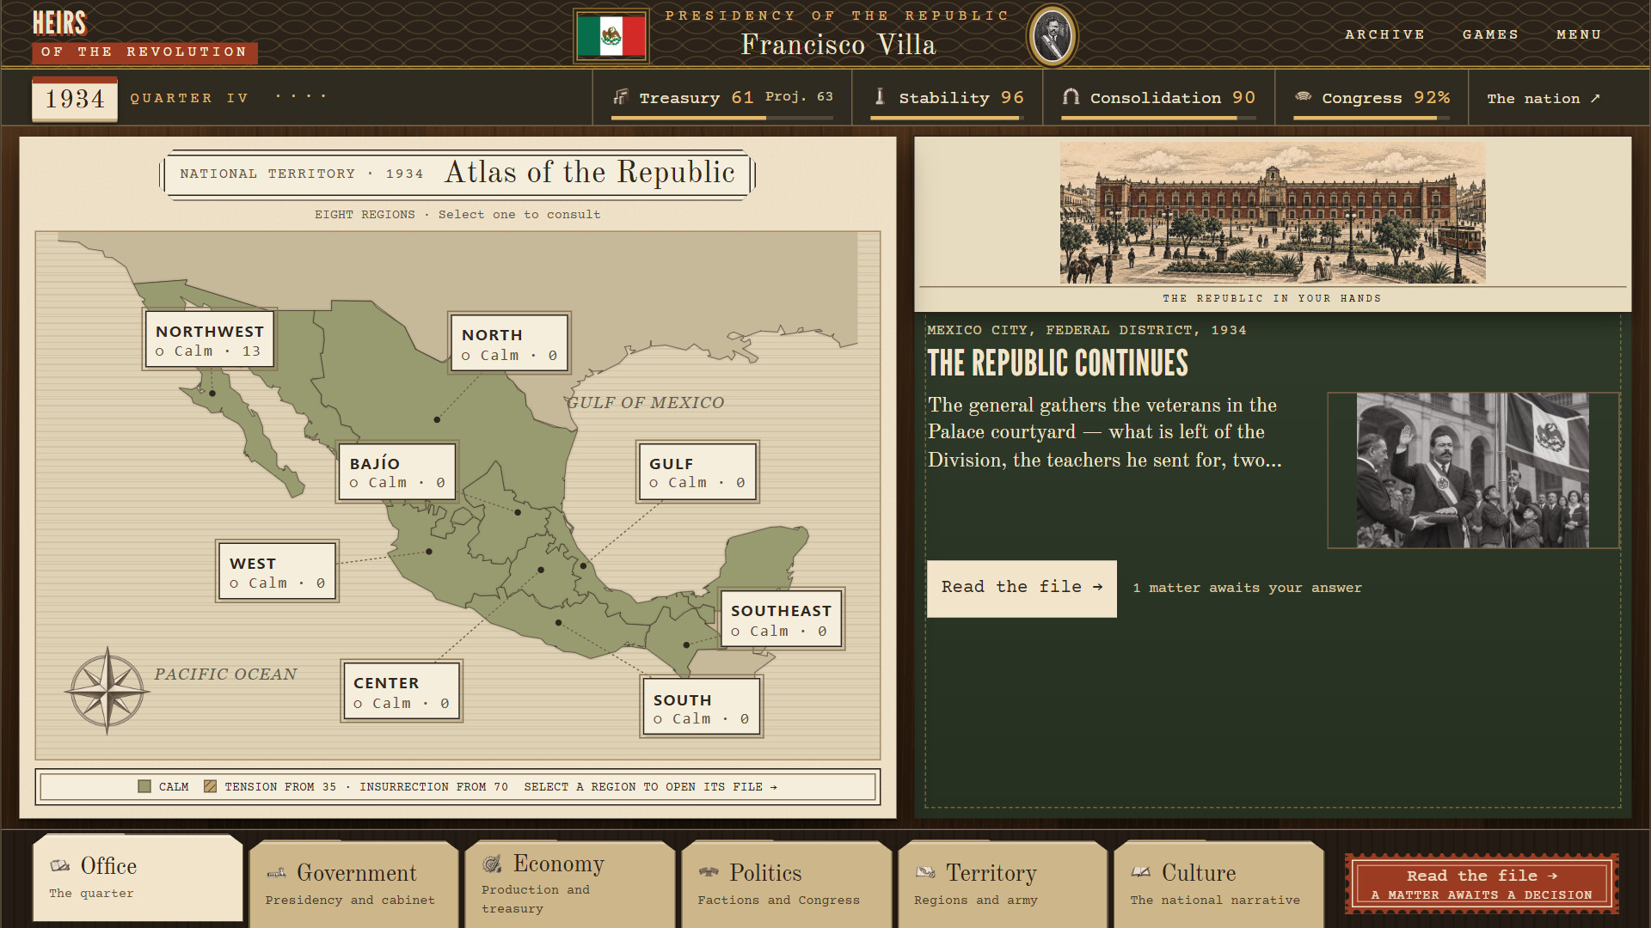1651x928 pixels.
Task: Select the Bajío region label
Action: coord(397,473)
